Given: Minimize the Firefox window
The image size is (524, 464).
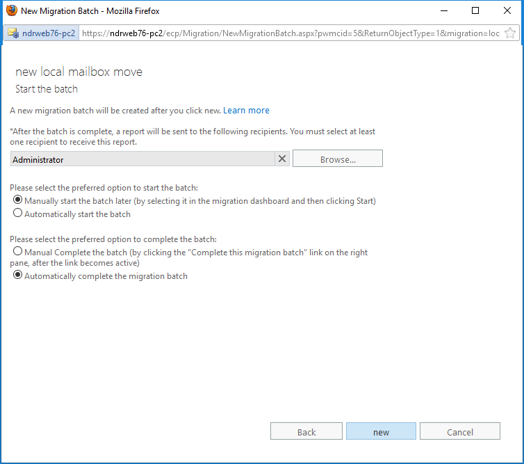Looking at the screenshot, I should [x=444, y=10].
